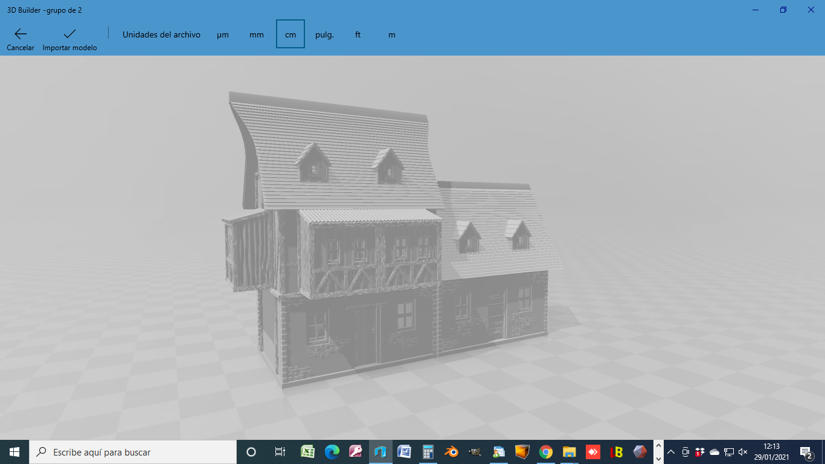Open File Explorer from the taskbar

[569, 452]
